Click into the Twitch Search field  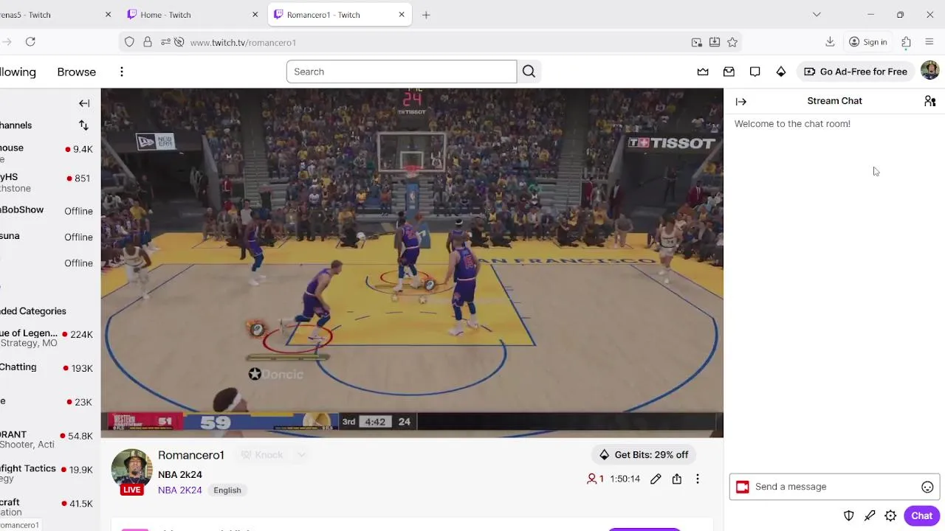(x=402, y=72)
